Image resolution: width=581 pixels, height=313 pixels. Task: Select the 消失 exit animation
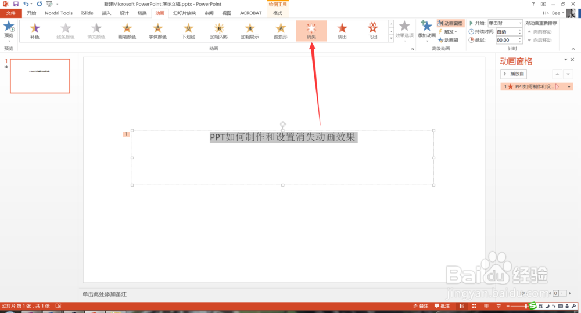click(x=311, y=31)
